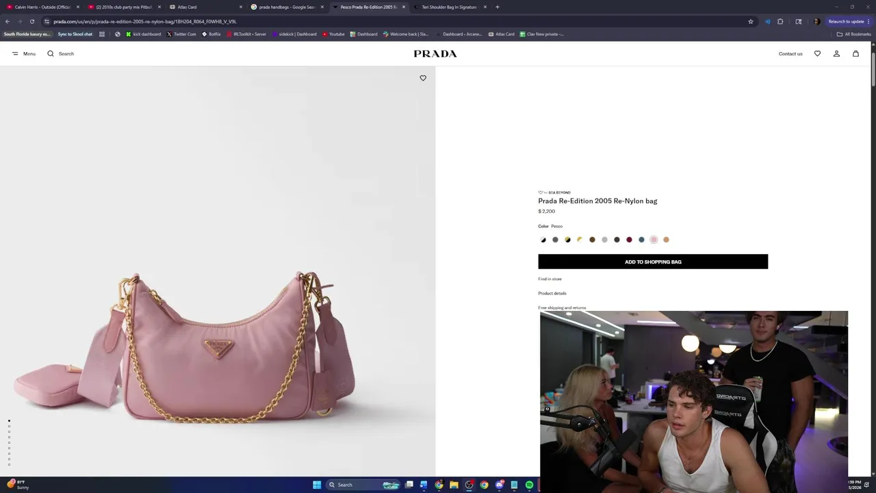The width and height of the screenshot is (876, 493).
Task: Open the South Florida luxury bookmark
Action: pos(27,34)
